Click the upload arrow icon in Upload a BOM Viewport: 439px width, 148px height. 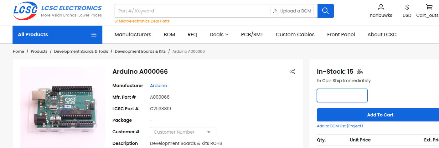point(275,11)
